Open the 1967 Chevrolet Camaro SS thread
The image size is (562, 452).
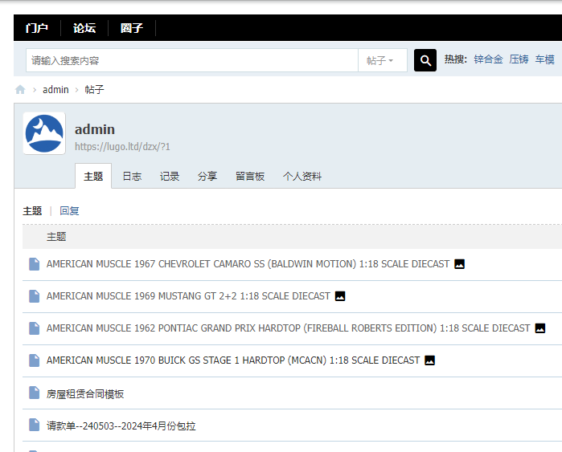[x=248, y=264]
